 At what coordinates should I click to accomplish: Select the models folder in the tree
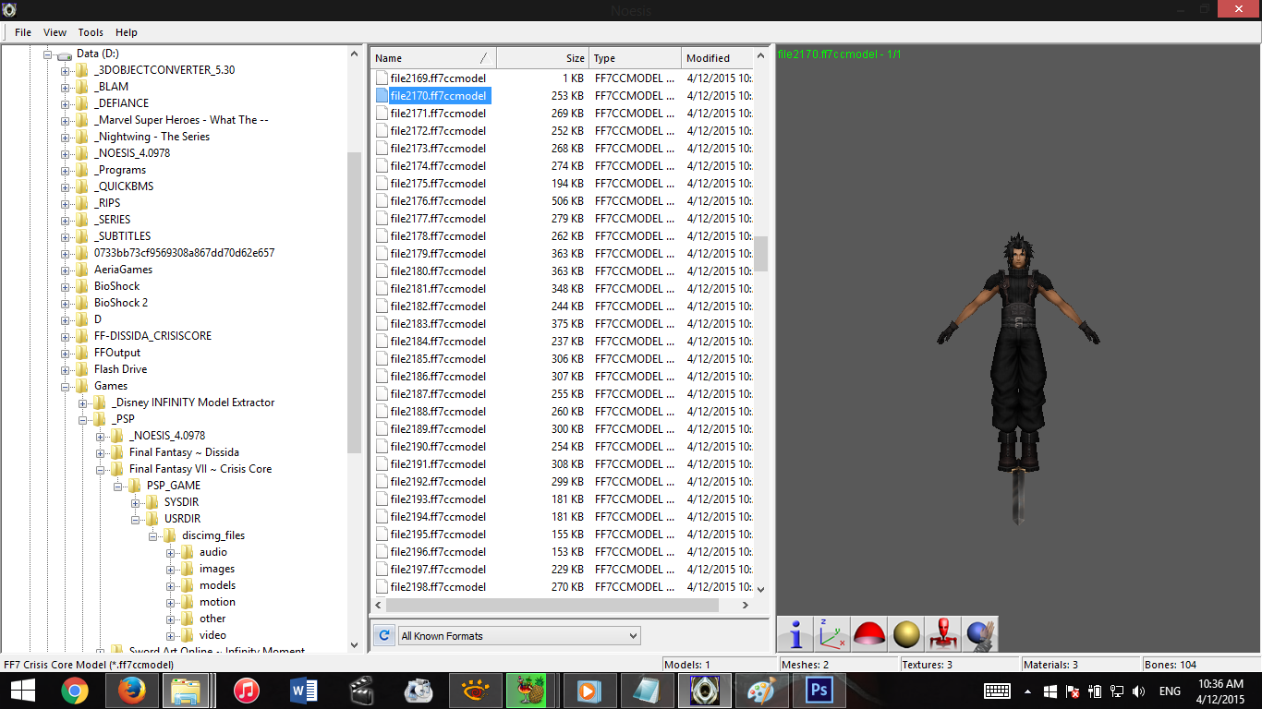pyautogui.click(x=217, y=585)
